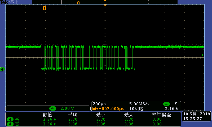Click the 最小 column header

[x=101, y=115]
